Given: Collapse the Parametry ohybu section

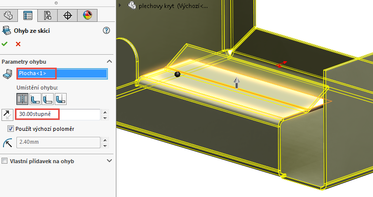Looking at the screenshot, I should 109,61.
